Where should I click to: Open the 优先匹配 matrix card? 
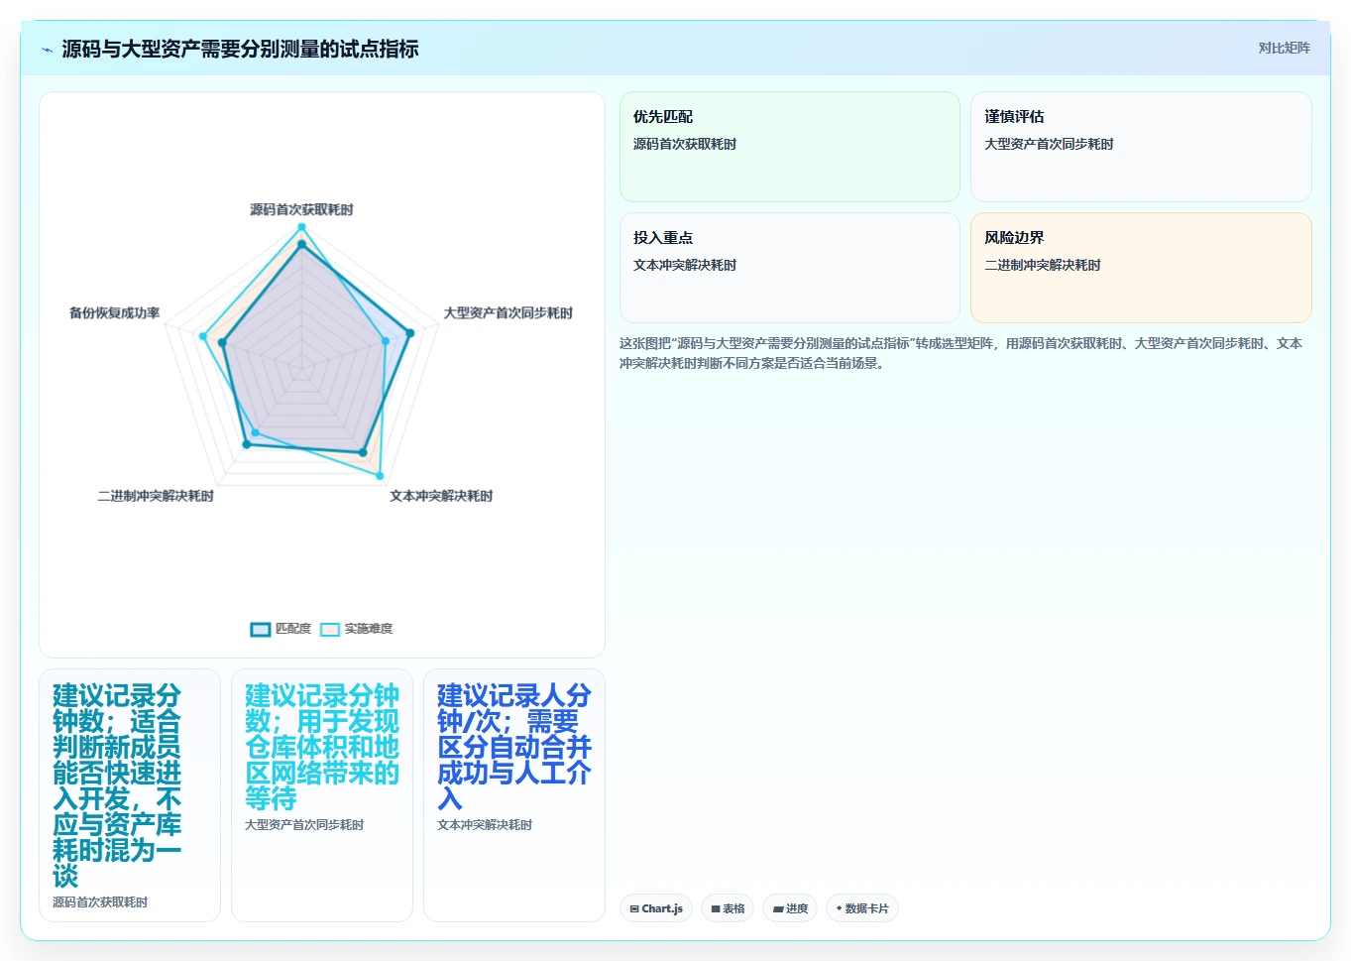pyautogui.click(x=790, y=147)
